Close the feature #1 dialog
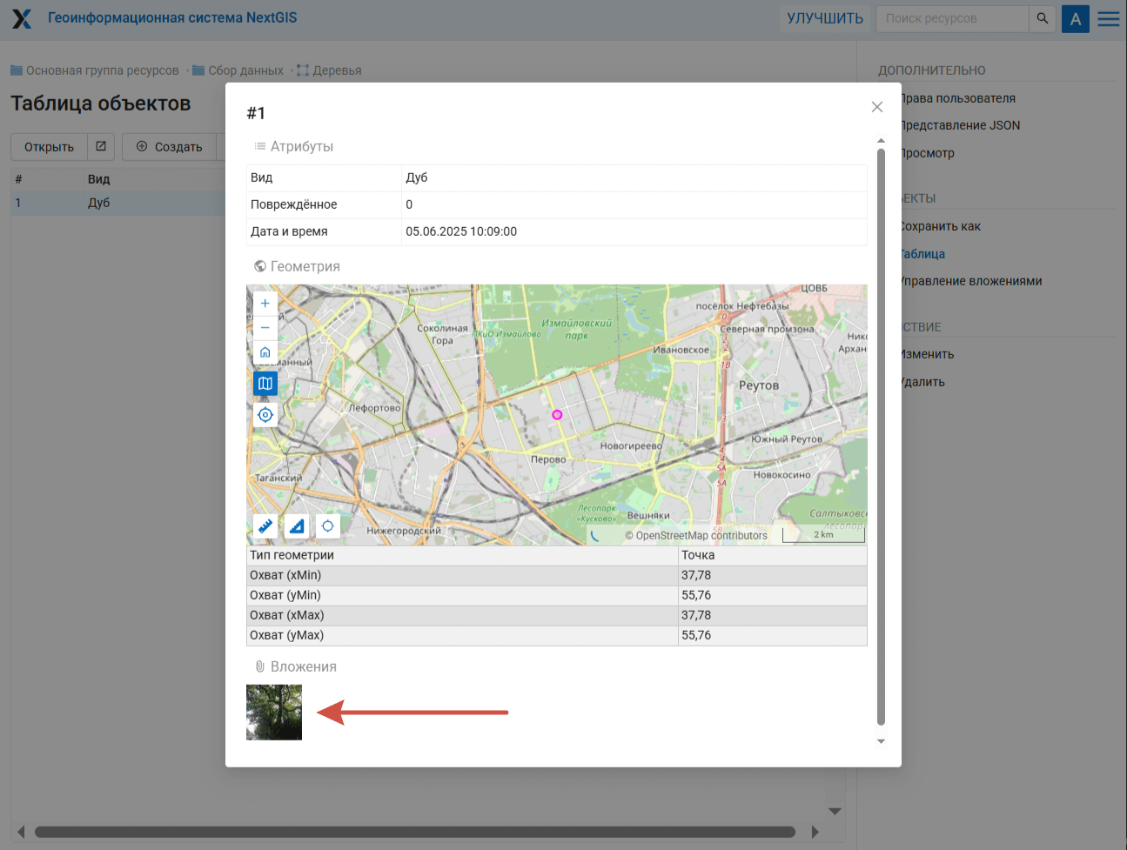The image size is (1127, 850). pos(877,107)
